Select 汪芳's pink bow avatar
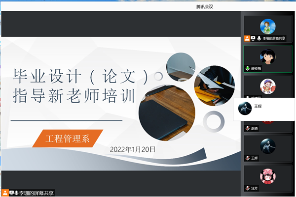Viewport: 296px width, 197px height. tap(268, 176)
